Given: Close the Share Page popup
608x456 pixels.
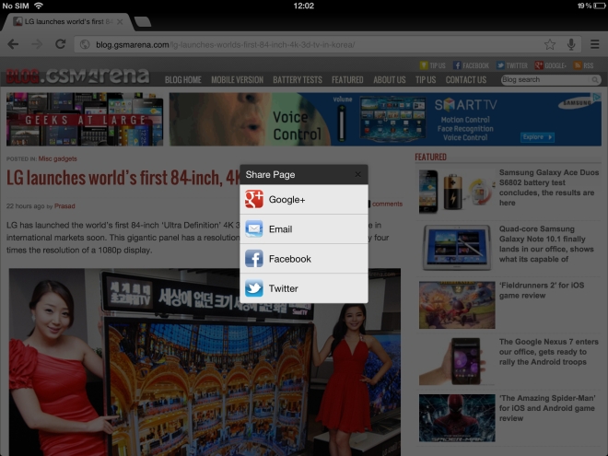Looking at the screenshot, I should [x=357, y=174].
